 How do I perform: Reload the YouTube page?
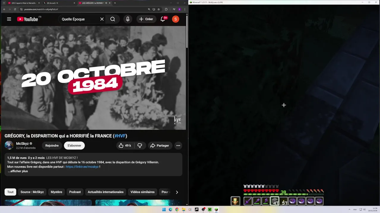tap(15, 9)
